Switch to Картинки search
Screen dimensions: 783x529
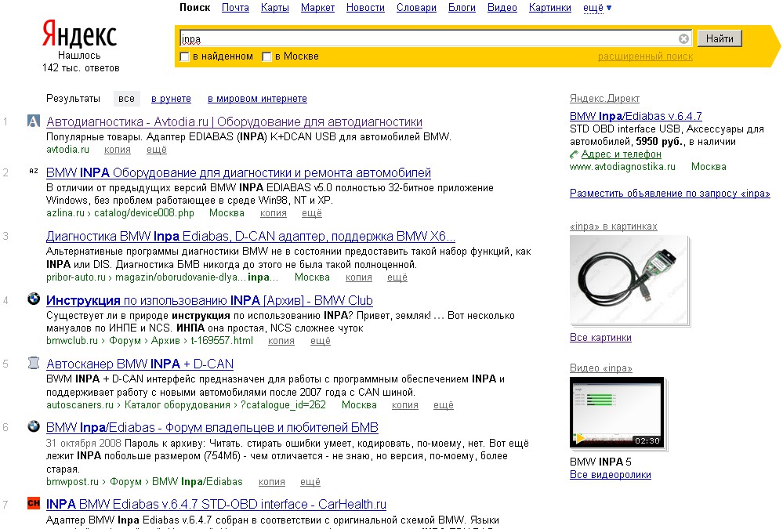tap(549, 8)
